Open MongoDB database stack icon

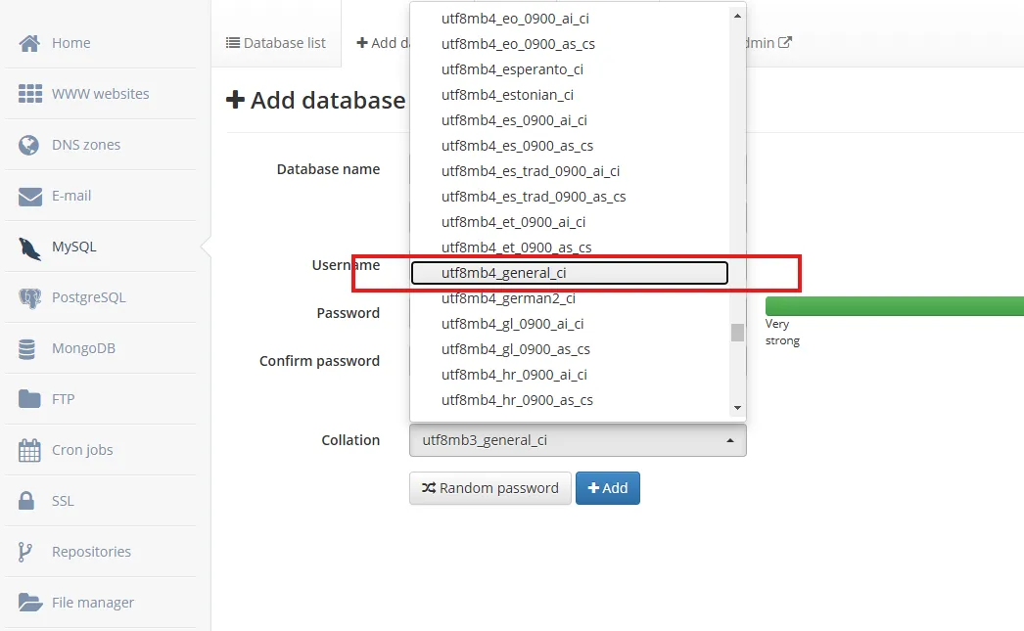(x=30, y=348)
